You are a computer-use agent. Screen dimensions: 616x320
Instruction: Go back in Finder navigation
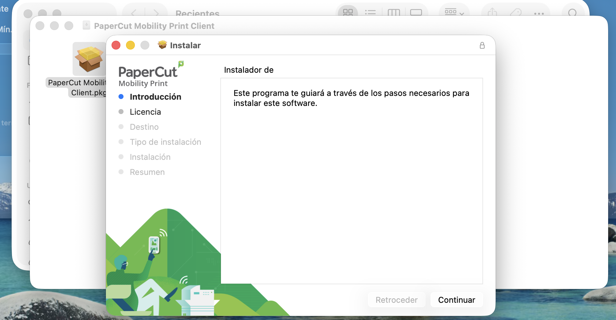tap(134, 13)
